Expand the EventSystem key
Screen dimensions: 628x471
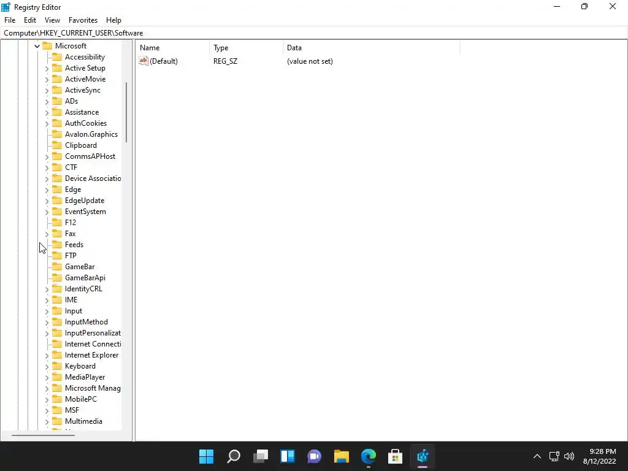(47, 212)
